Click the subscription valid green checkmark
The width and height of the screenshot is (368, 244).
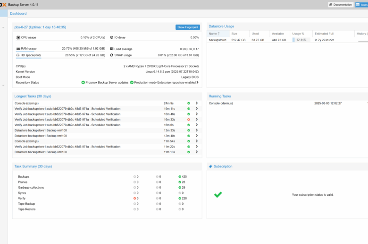point(217,194)
